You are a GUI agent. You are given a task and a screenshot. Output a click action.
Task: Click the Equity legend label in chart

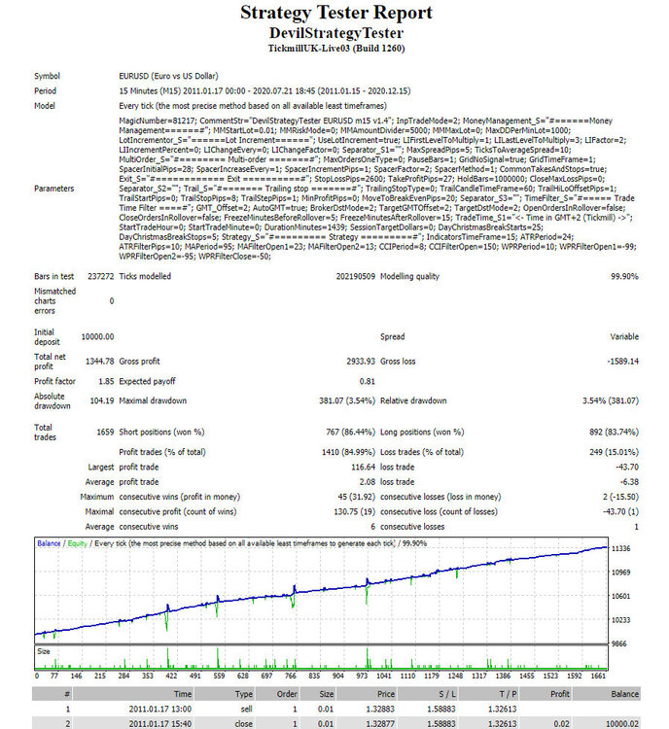click(x=77, y=543)
